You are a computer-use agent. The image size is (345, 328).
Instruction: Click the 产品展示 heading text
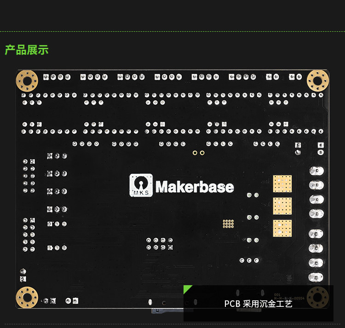click(27, 50)
